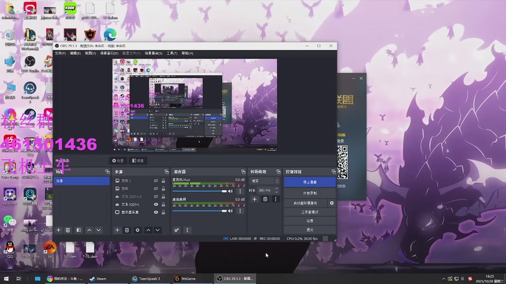Viewport: 506px width, 284px height.
Task: Mute the 麦克风/Aux speaker icon
Action: [230, 191]
